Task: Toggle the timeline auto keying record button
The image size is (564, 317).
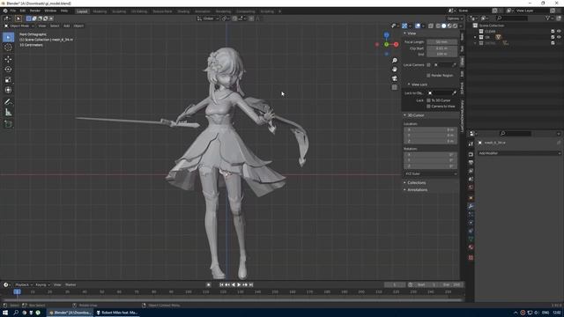Action: pos(209,284)
